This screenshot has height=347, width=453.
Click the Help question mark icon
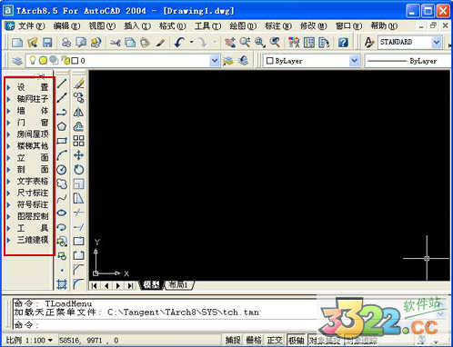click(x=343, y=43)
